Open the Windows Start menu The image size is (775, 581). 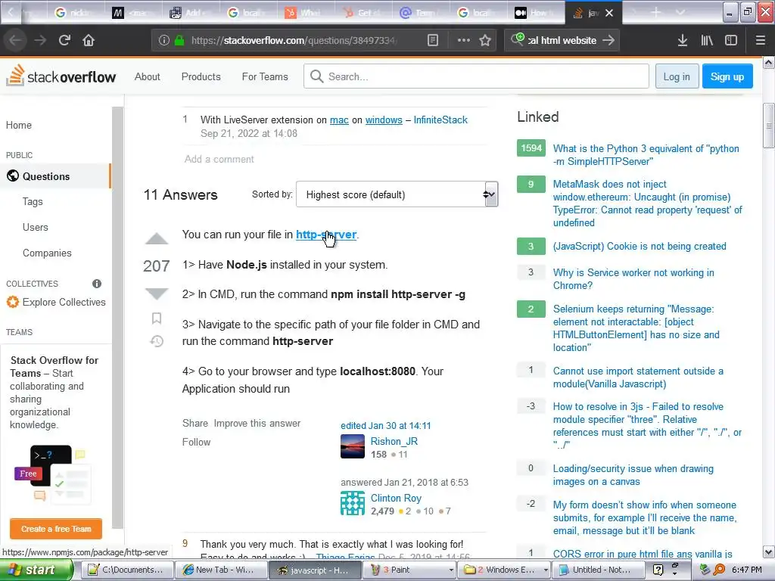coord(35,570)
